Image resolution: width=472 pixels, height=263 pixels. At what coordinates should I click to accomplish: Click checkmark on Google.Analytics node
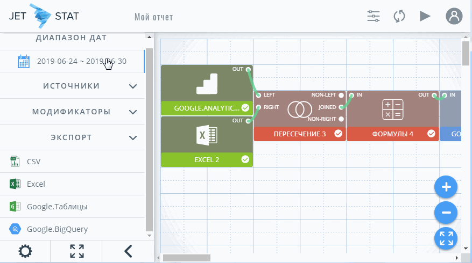(245, 108)
